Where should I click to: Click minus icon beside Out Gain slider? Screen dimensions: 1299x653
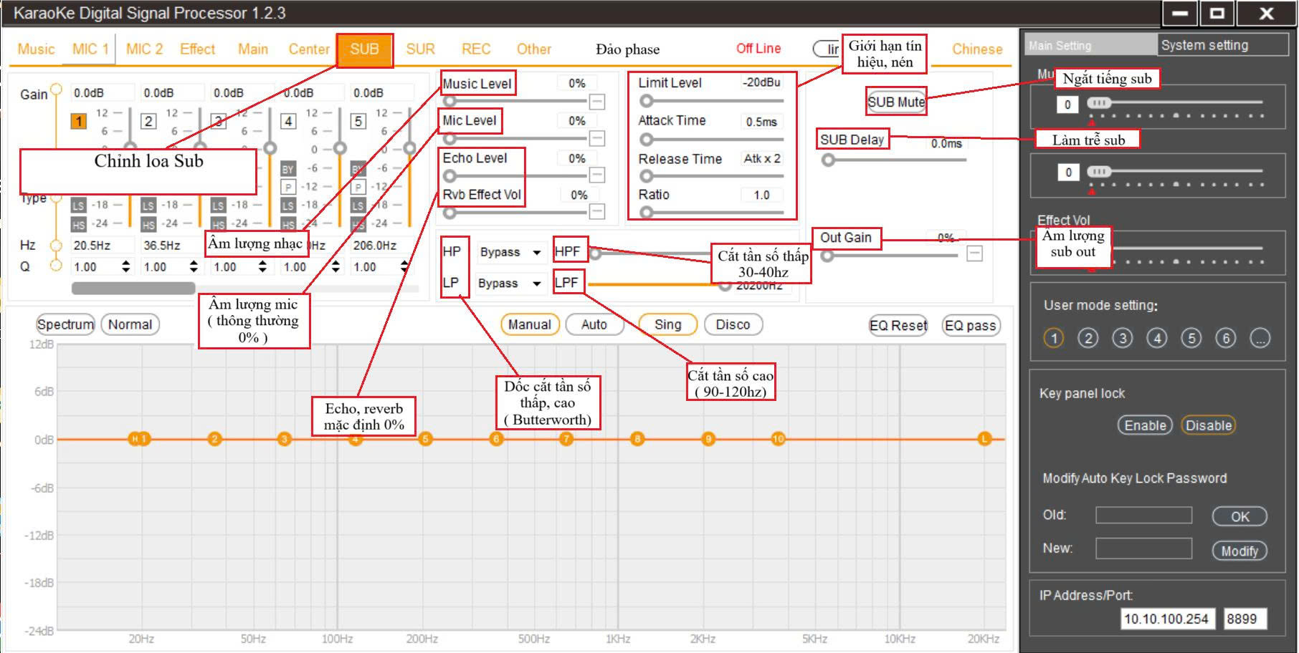tap(974, 253)
